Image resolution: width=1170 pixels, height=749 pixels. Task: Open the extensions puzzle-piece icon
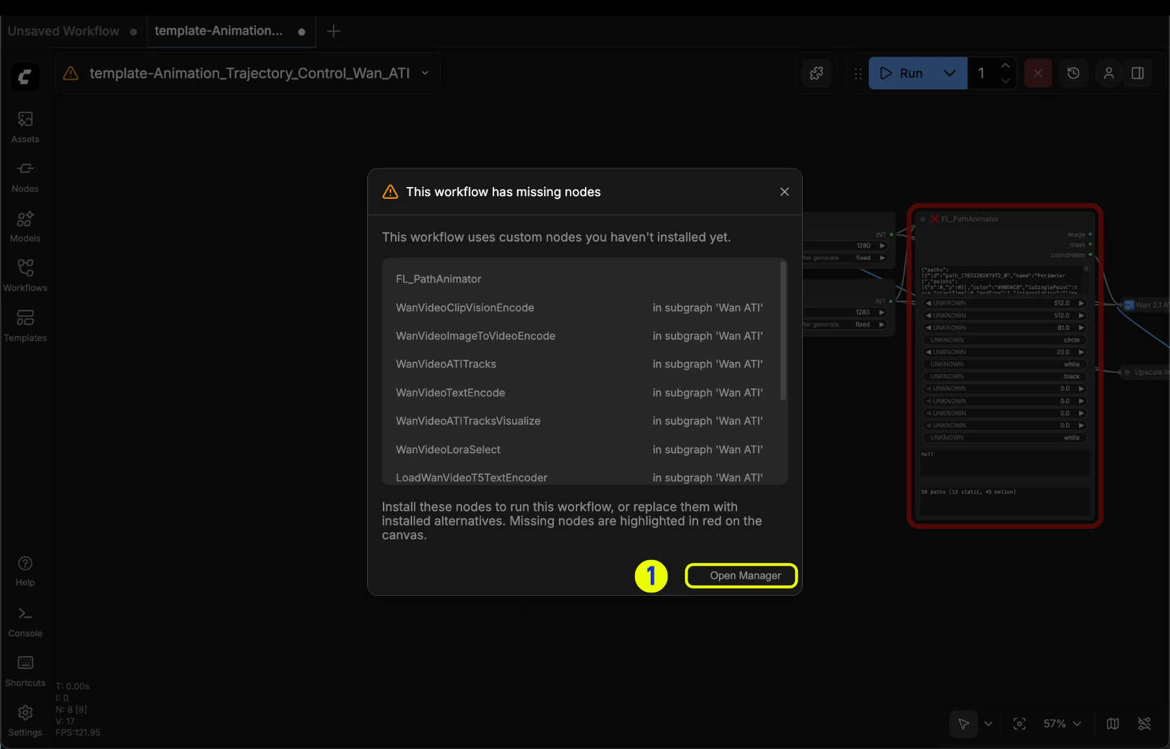[x=816, y=73]
